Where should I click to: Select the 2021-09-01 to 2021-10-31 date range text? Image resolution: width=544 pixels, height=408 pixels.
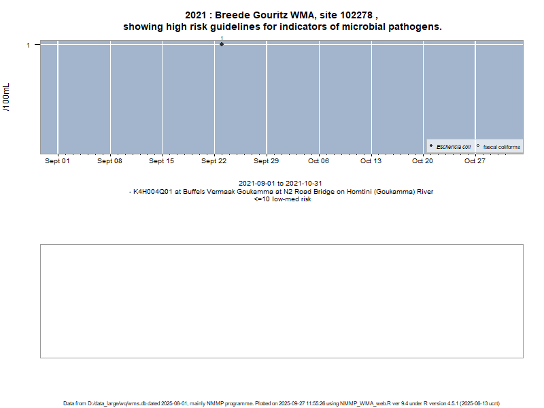(280, 184)
